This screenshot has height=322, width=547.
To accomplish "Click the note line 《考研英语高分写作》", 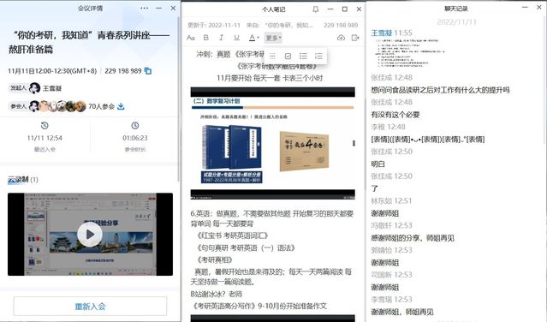I will [x=259, y=306].
